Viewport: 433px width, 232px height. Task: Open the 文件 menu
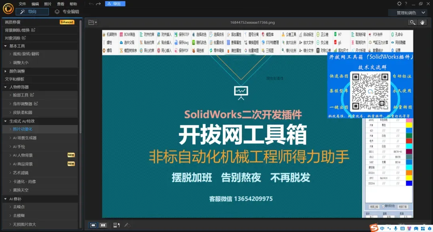pyautogui.click(x=22, y=4)
